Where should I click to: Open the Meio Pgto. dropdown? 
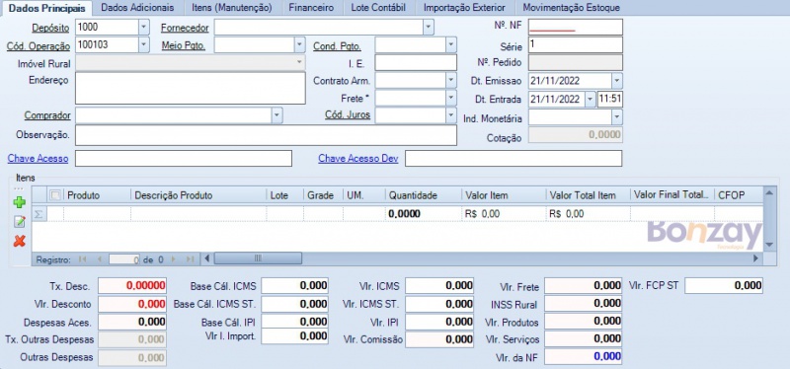[x=300, y=44]
